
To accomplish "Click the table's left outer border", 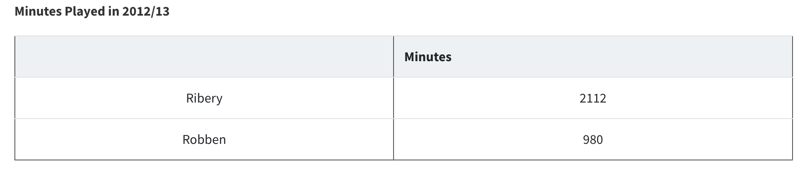I will click(15, 98).
